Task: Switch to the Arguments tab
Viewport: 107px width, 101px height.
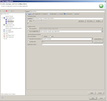Action: [x=36, y=14]
